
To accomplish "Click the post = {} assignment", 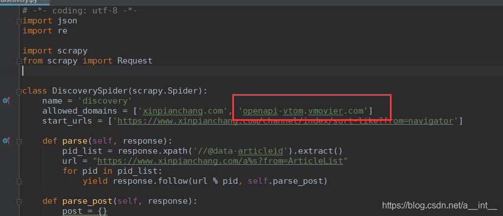I will 85,212.
